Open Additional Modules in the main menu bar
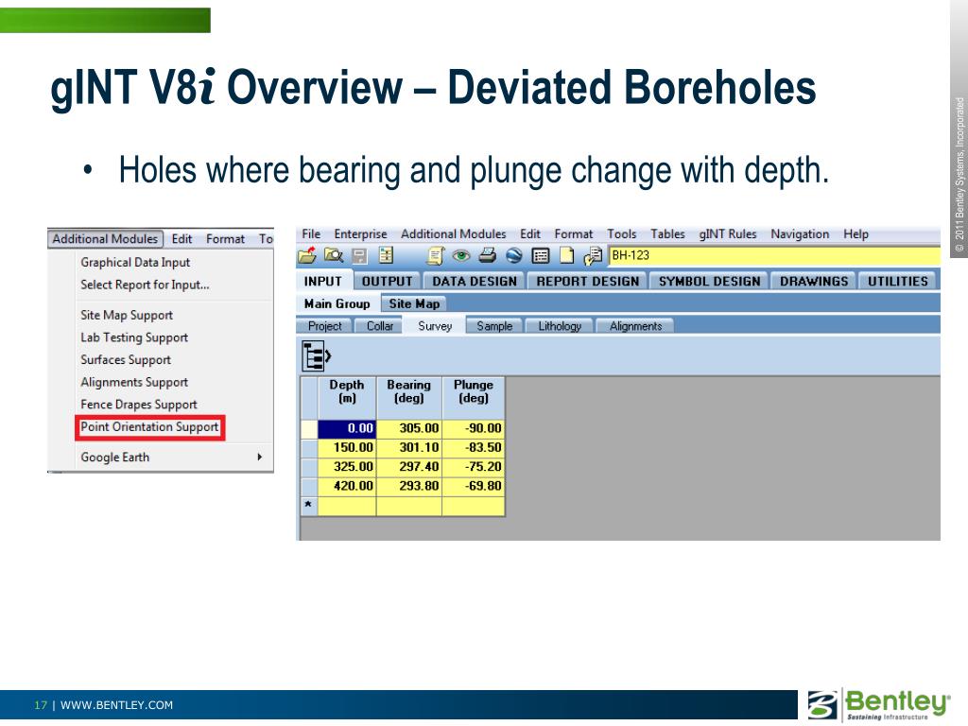The height and width of the screenshot is (726, 968). pos(453,234)
